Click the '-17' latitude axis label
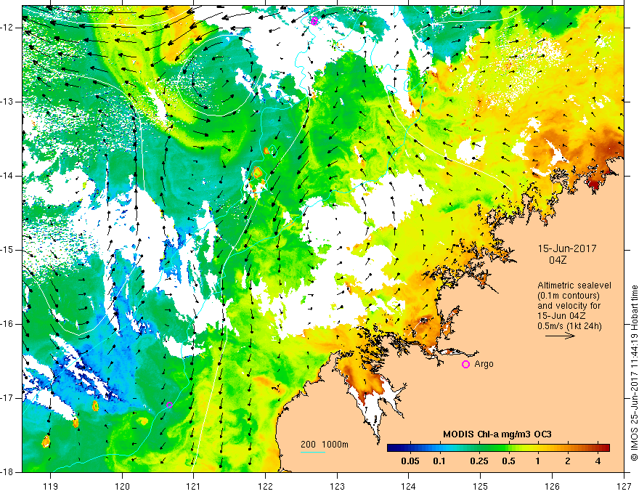This screenshot has height=494, width=639. (8, 398)
